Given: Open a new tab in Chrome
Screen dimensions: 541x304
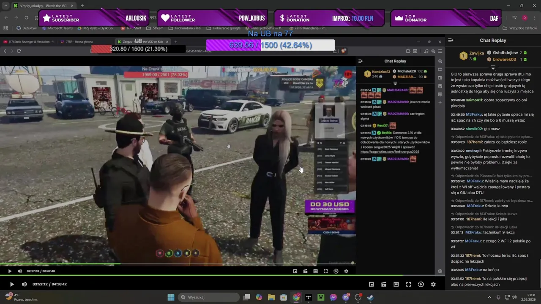Looking at the screenshot, I should 82,6.
